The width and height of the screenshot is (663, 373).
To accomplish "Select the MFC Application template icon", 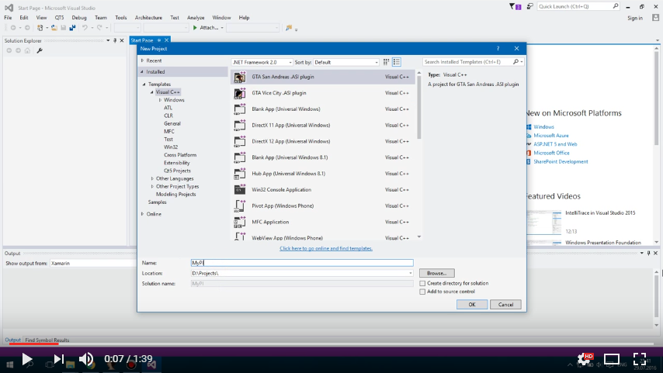I will 240,222.
